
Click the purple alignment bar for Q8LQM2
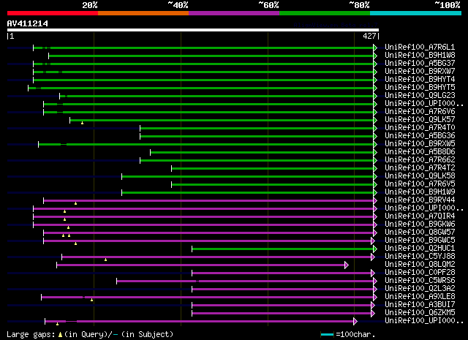[x=200, y=265]
